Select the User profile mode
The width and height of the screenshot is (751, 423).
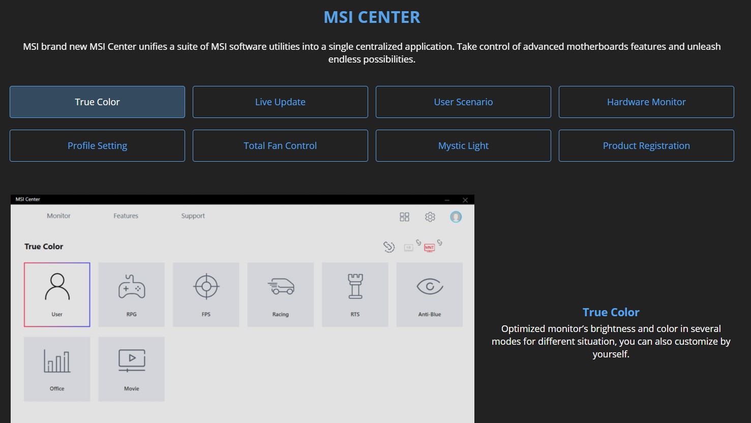tap(56, 294)
